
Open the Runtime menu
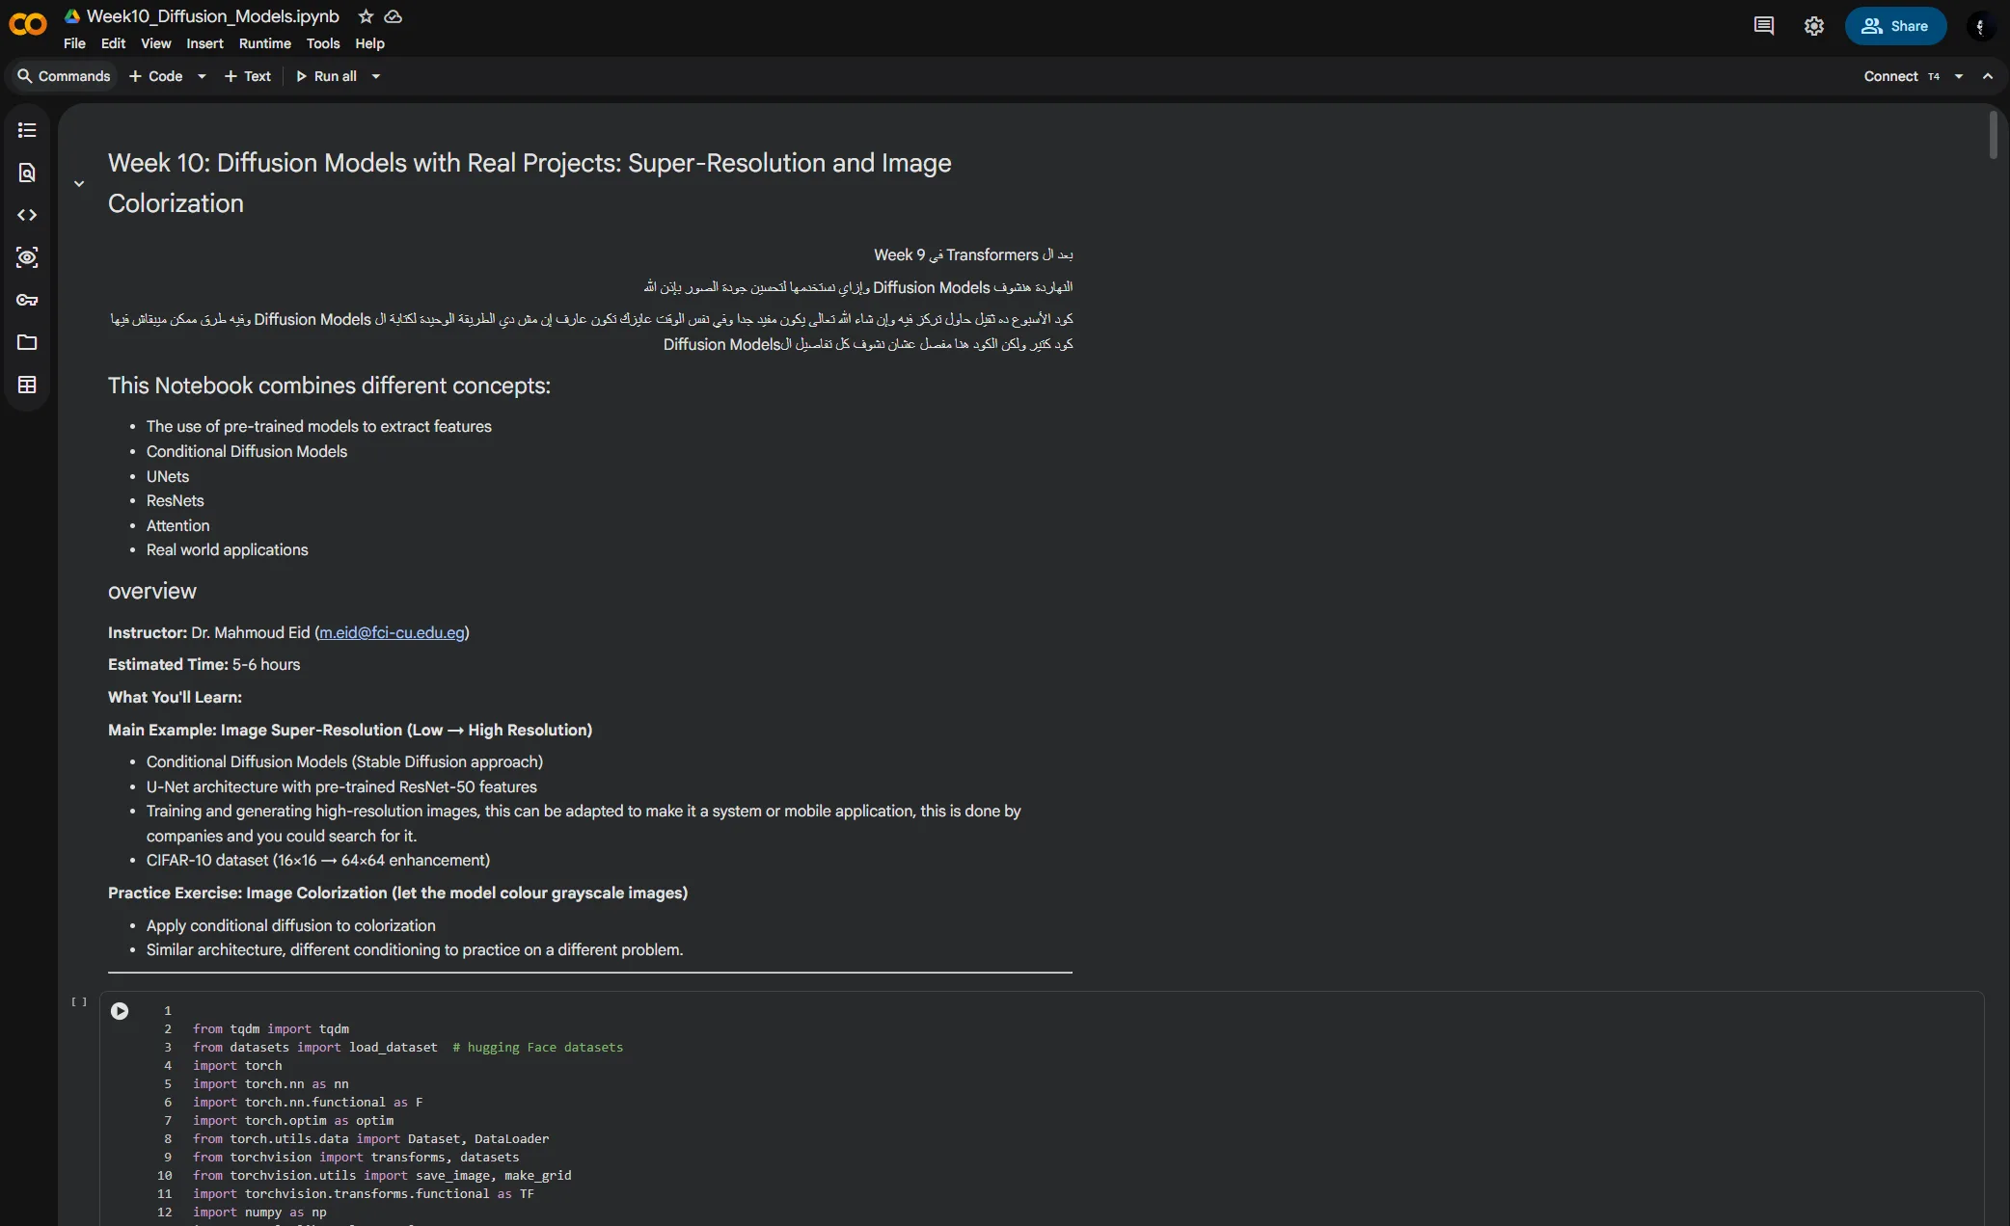[264, 43]
